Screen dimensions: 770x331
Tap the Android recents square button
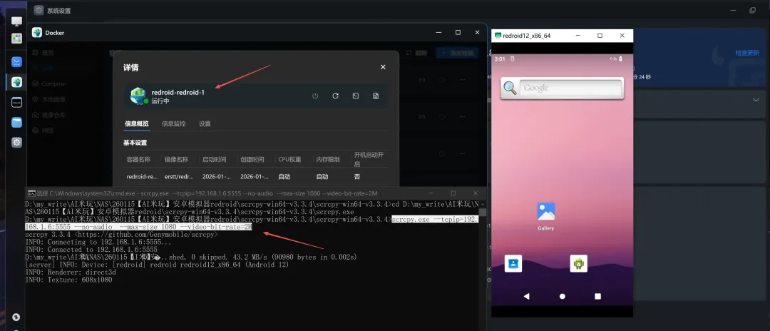pos(597,296)
